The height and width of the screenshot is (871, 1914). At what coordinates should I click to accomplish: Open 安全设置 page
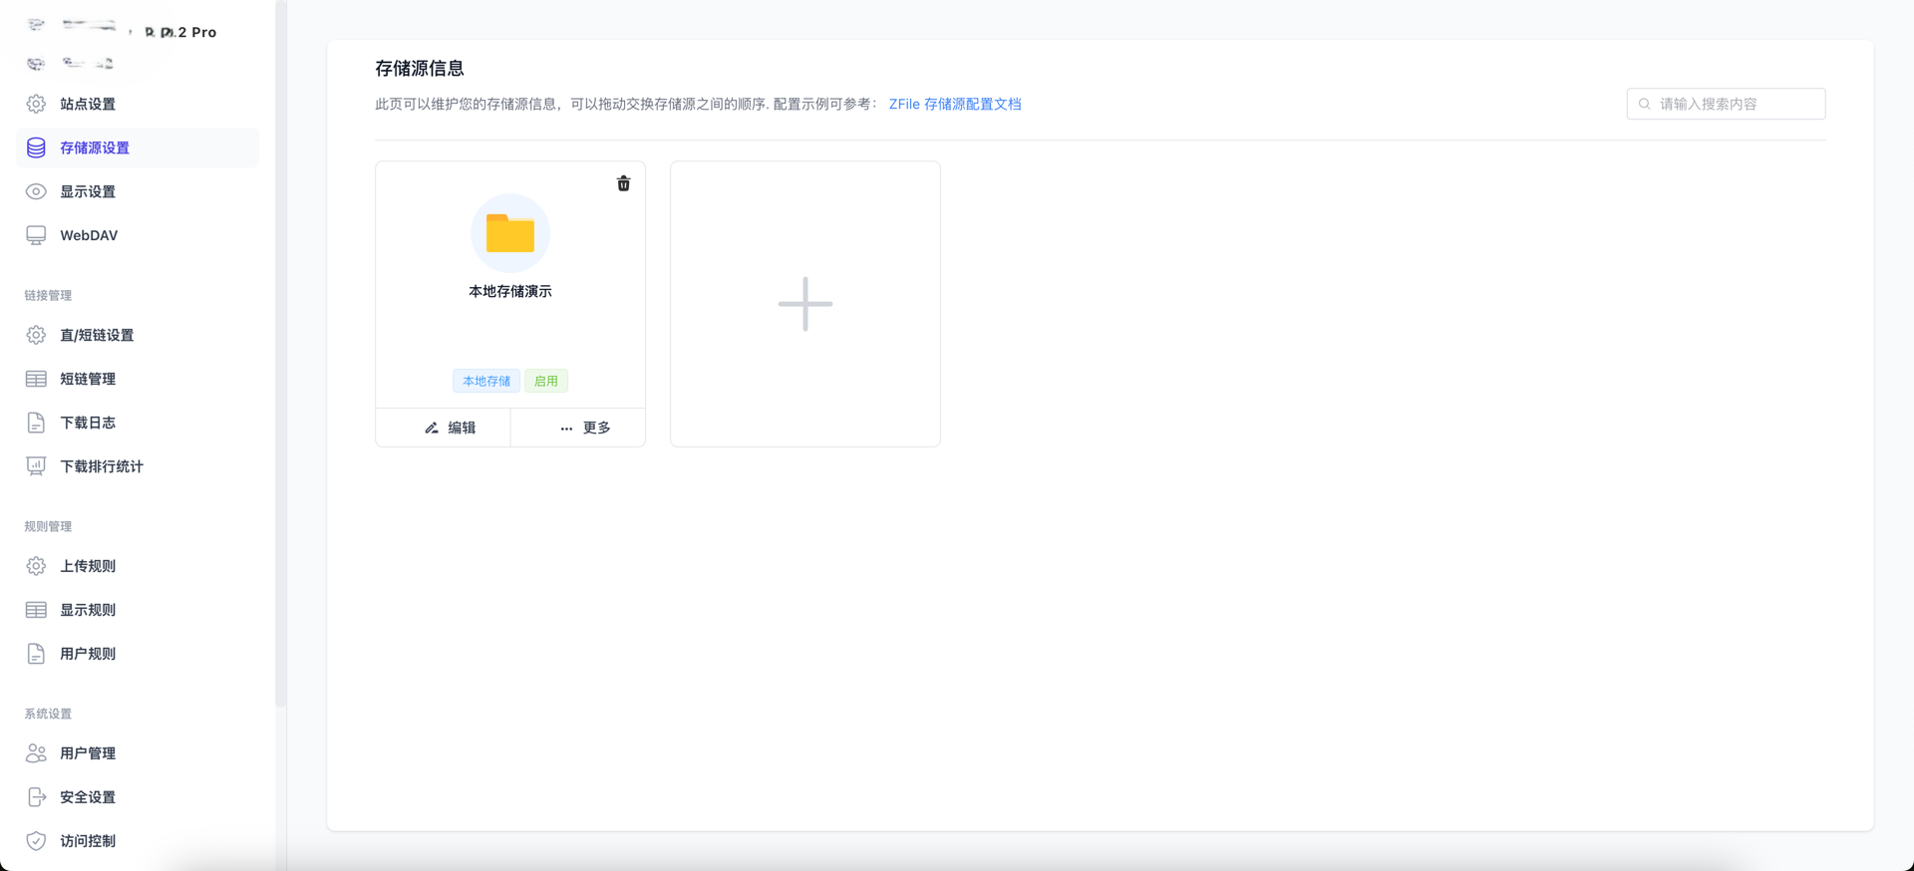[x=138, y=797]
